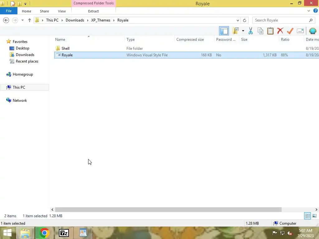Viewport: 319px width, 239px height.
Task: Expand the chevron after This PC in path
Action: click(x=62, y=20)
